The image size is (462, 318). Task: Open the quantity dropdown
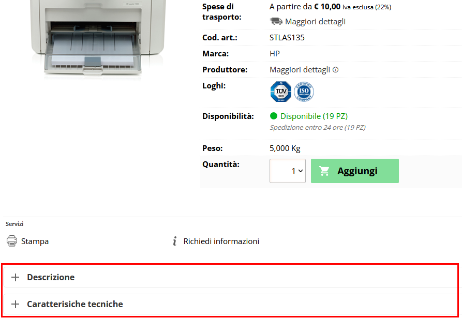click(288, 171)
